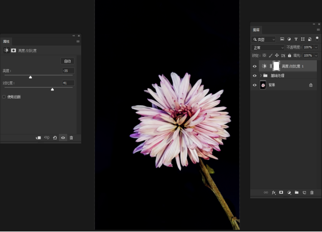
Task: Click the 自动 button
Action: pyautogui.click(x=68, y=61)
